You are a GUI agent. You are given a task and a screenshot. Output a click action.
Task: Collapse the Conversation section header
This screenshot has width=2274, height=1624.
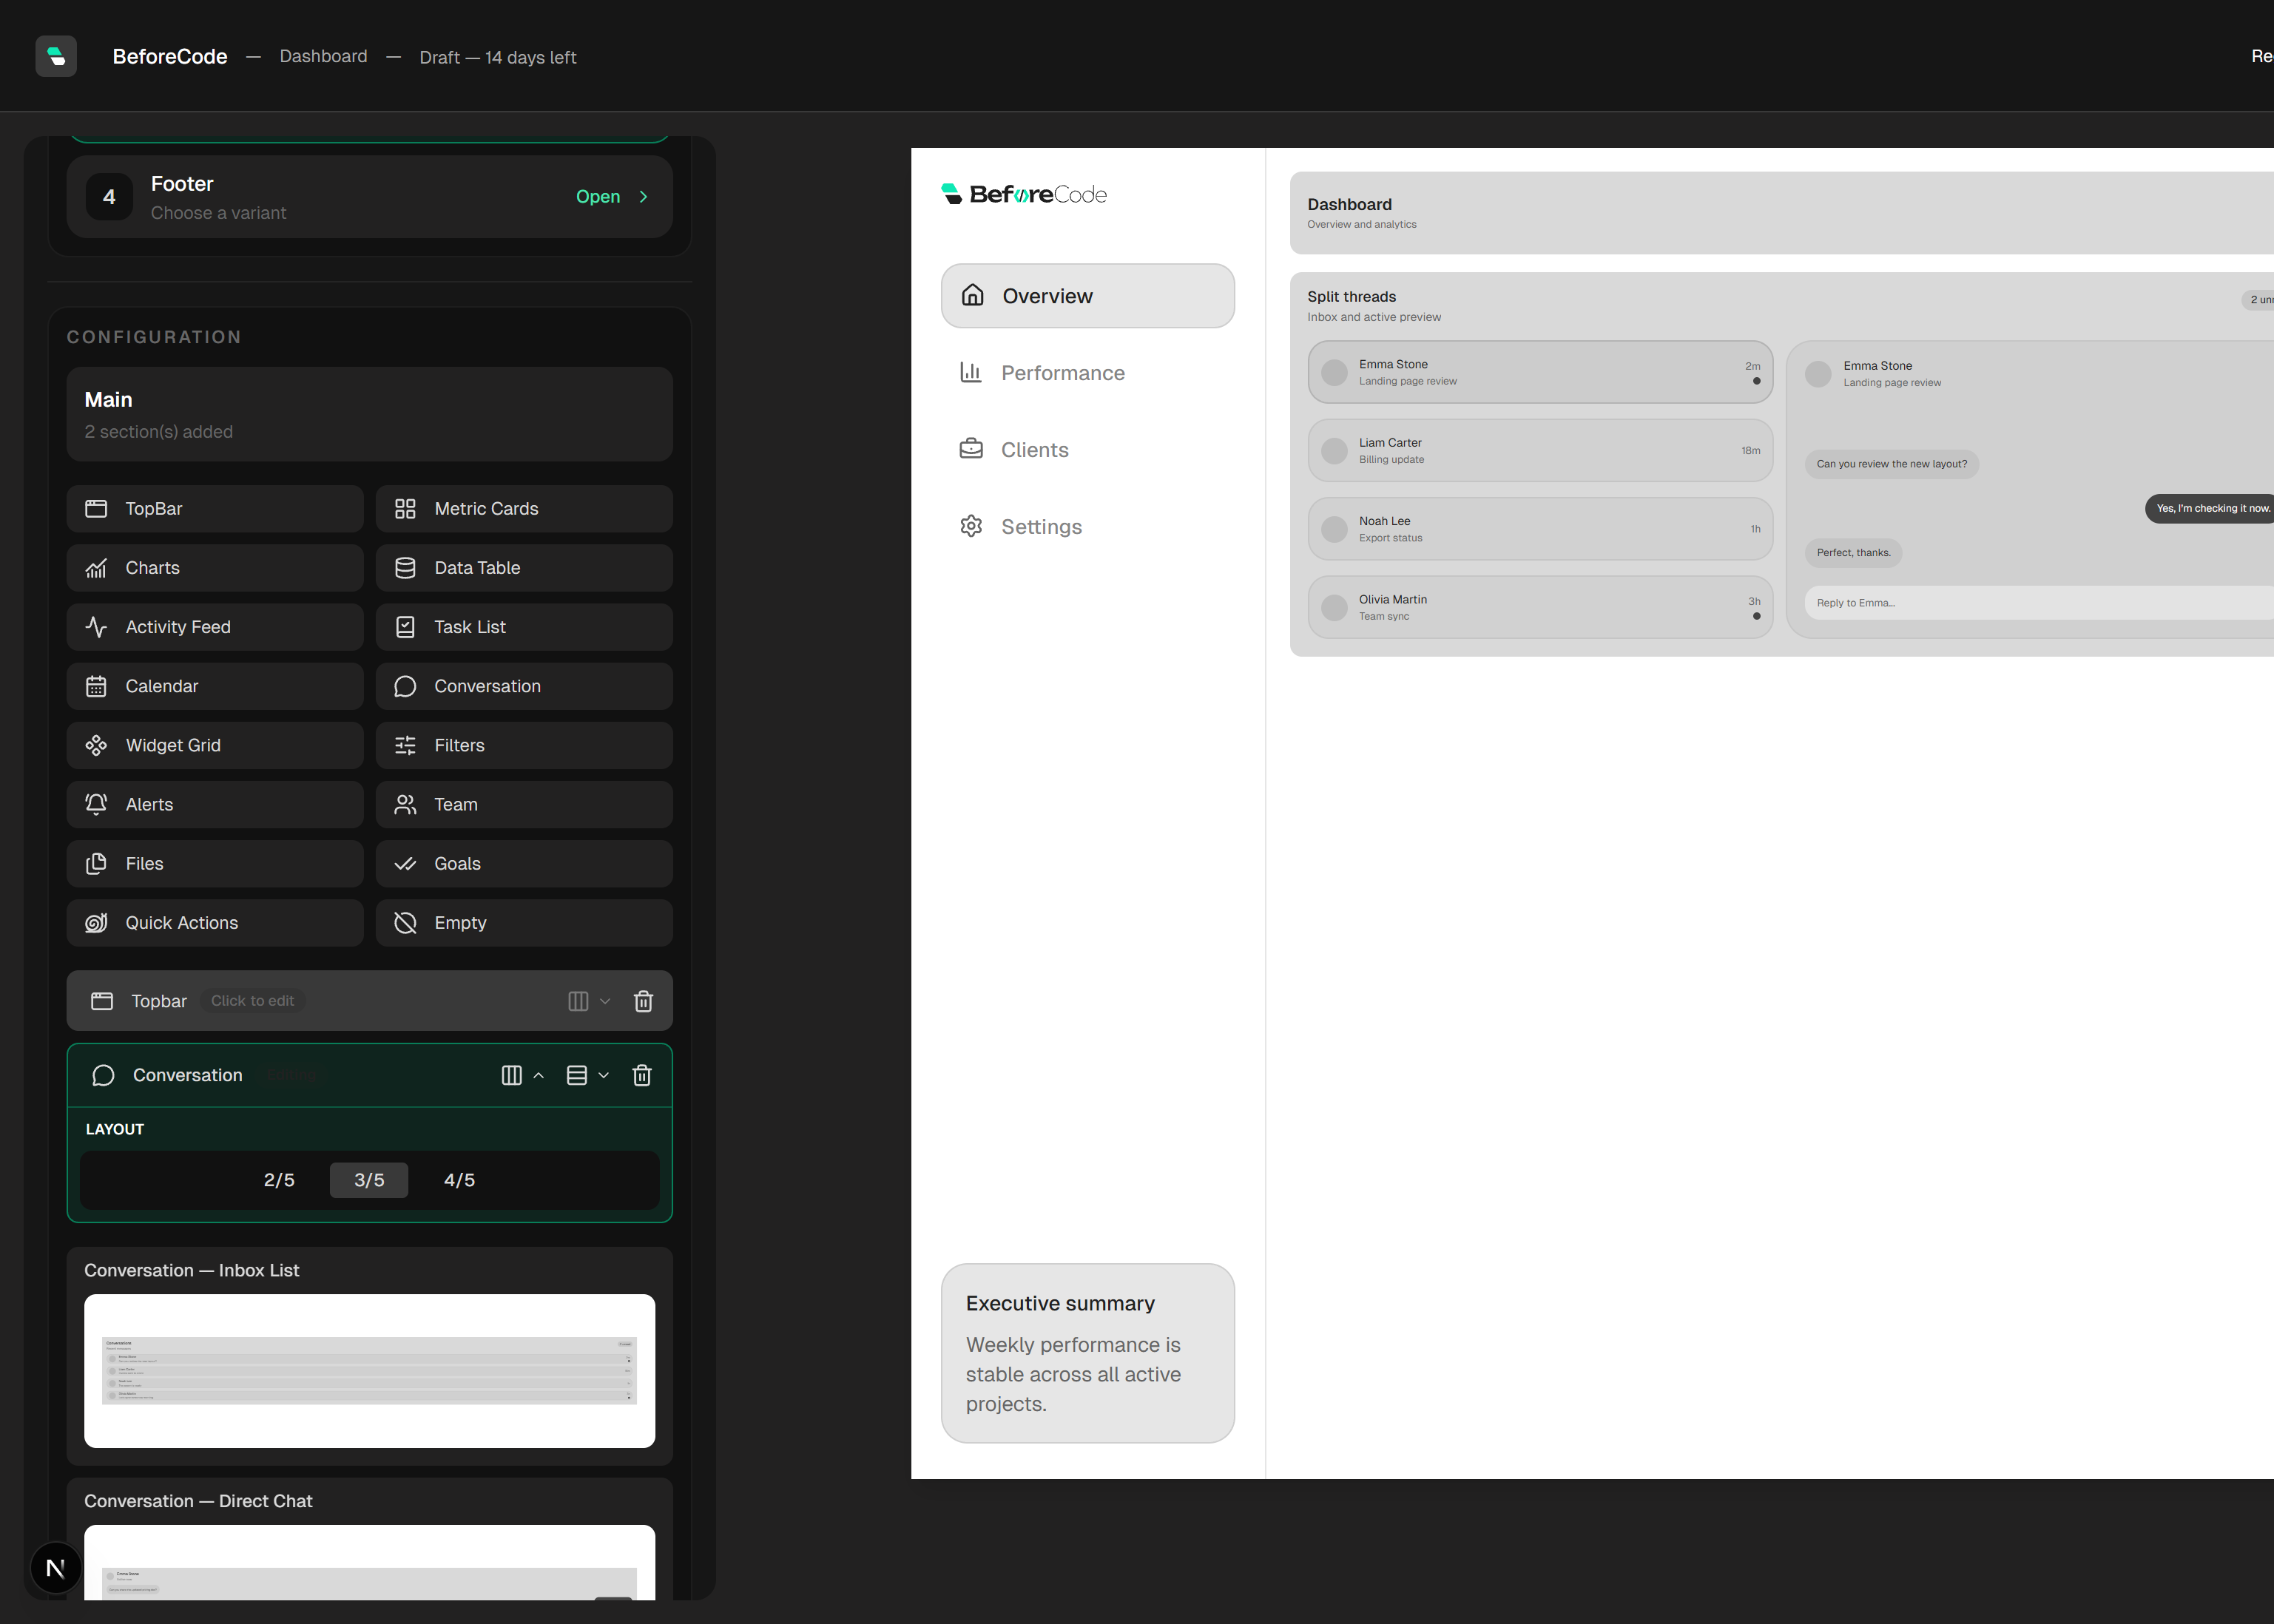point(369,1075)
